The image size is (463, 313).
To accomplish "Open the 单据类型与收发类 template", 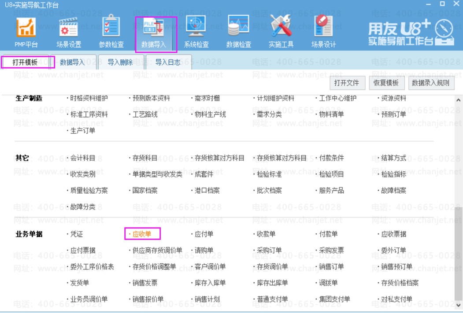I will click(157, 174).
